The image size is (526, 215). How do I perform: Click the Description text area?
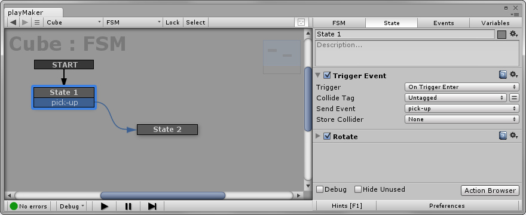(x=417, y=53)
